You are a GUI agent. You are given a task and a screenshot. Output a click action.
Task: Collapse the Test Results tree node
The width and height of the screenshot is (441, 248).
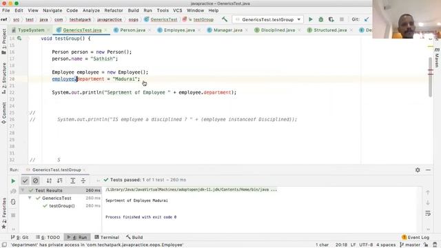(23, 190)
